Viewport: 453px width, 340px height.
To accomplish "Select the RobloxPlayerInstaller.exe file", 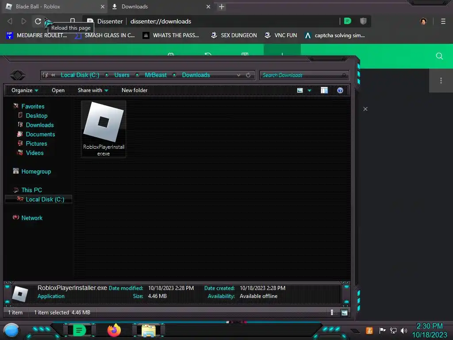I will (x=104, y=129).
